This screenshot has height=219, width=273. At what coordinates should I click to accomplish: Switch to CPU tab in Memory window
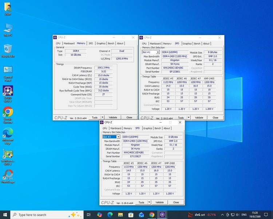58,43
